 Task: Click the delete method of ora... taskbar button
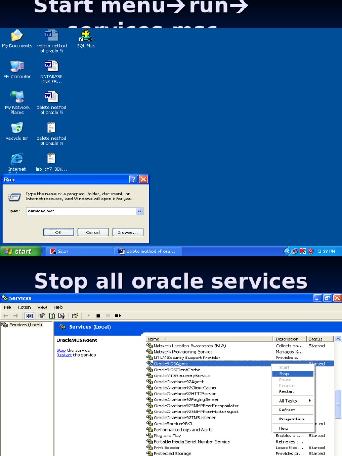(x=148, y=251)
